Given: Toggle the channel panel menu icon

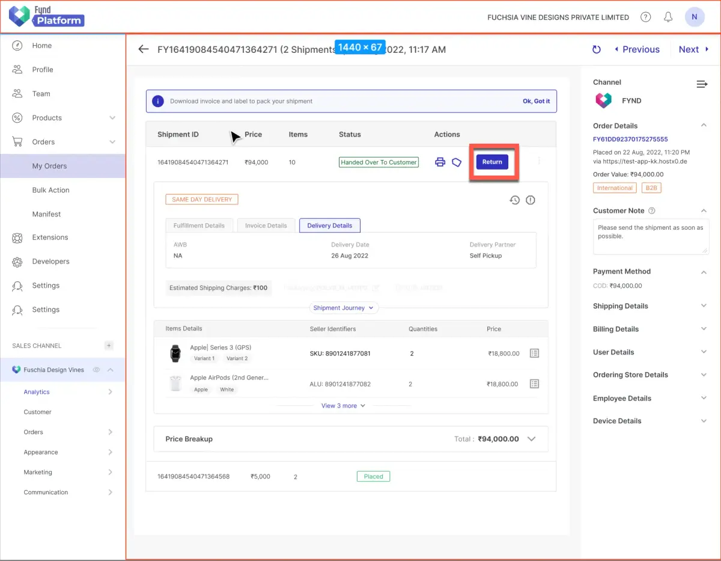Looking at the screenshot, I should click(702, 84).
